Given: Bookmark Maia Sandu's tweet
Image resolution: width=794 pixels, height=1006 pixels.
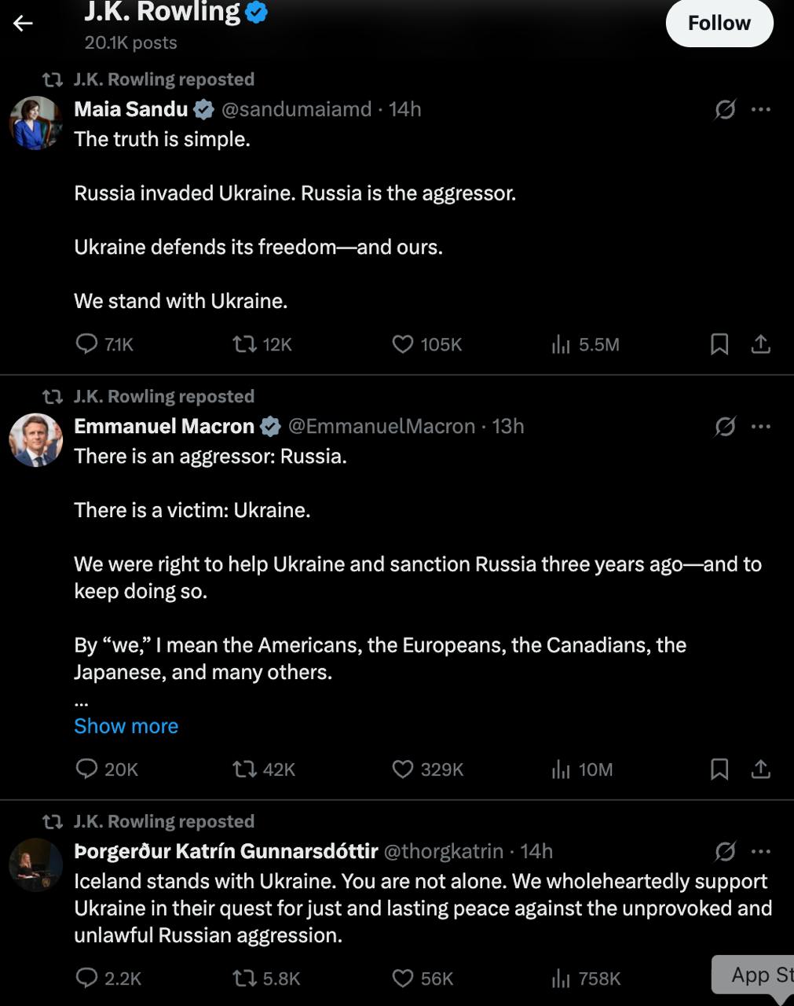Looking at the screenshot, I should coord(721,344).
